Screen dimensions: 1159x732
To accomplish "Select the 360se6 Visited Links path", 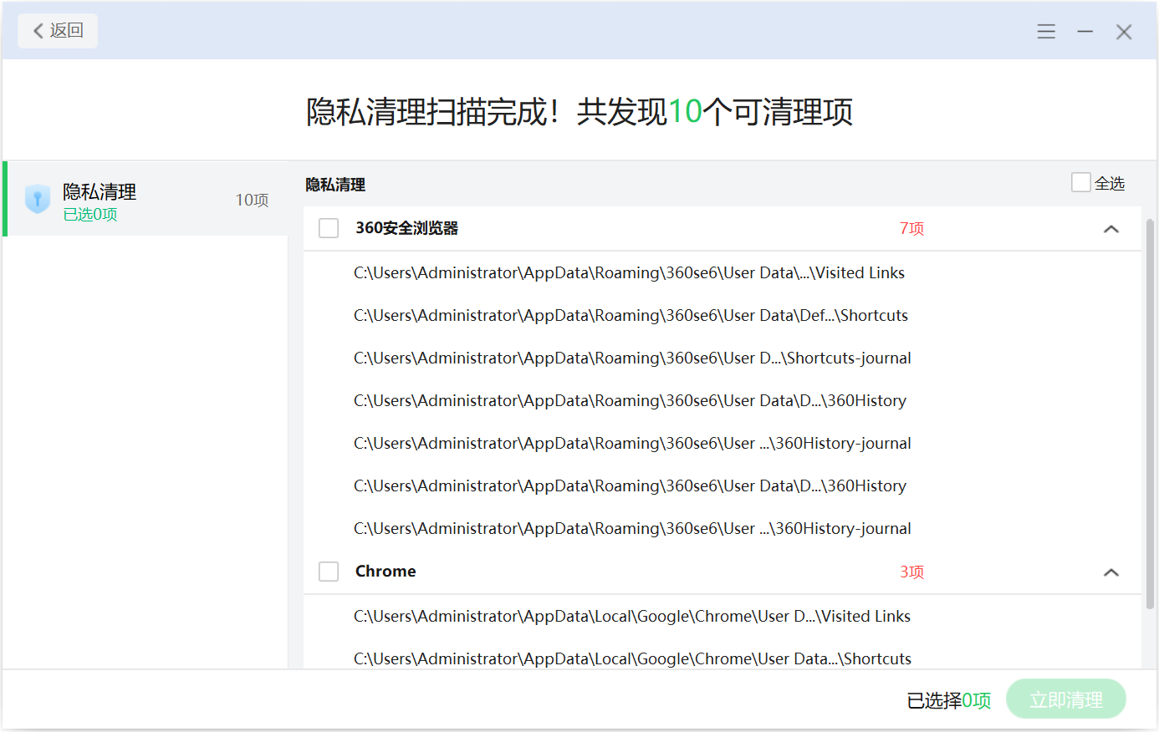I will click(x=629, y=273).
